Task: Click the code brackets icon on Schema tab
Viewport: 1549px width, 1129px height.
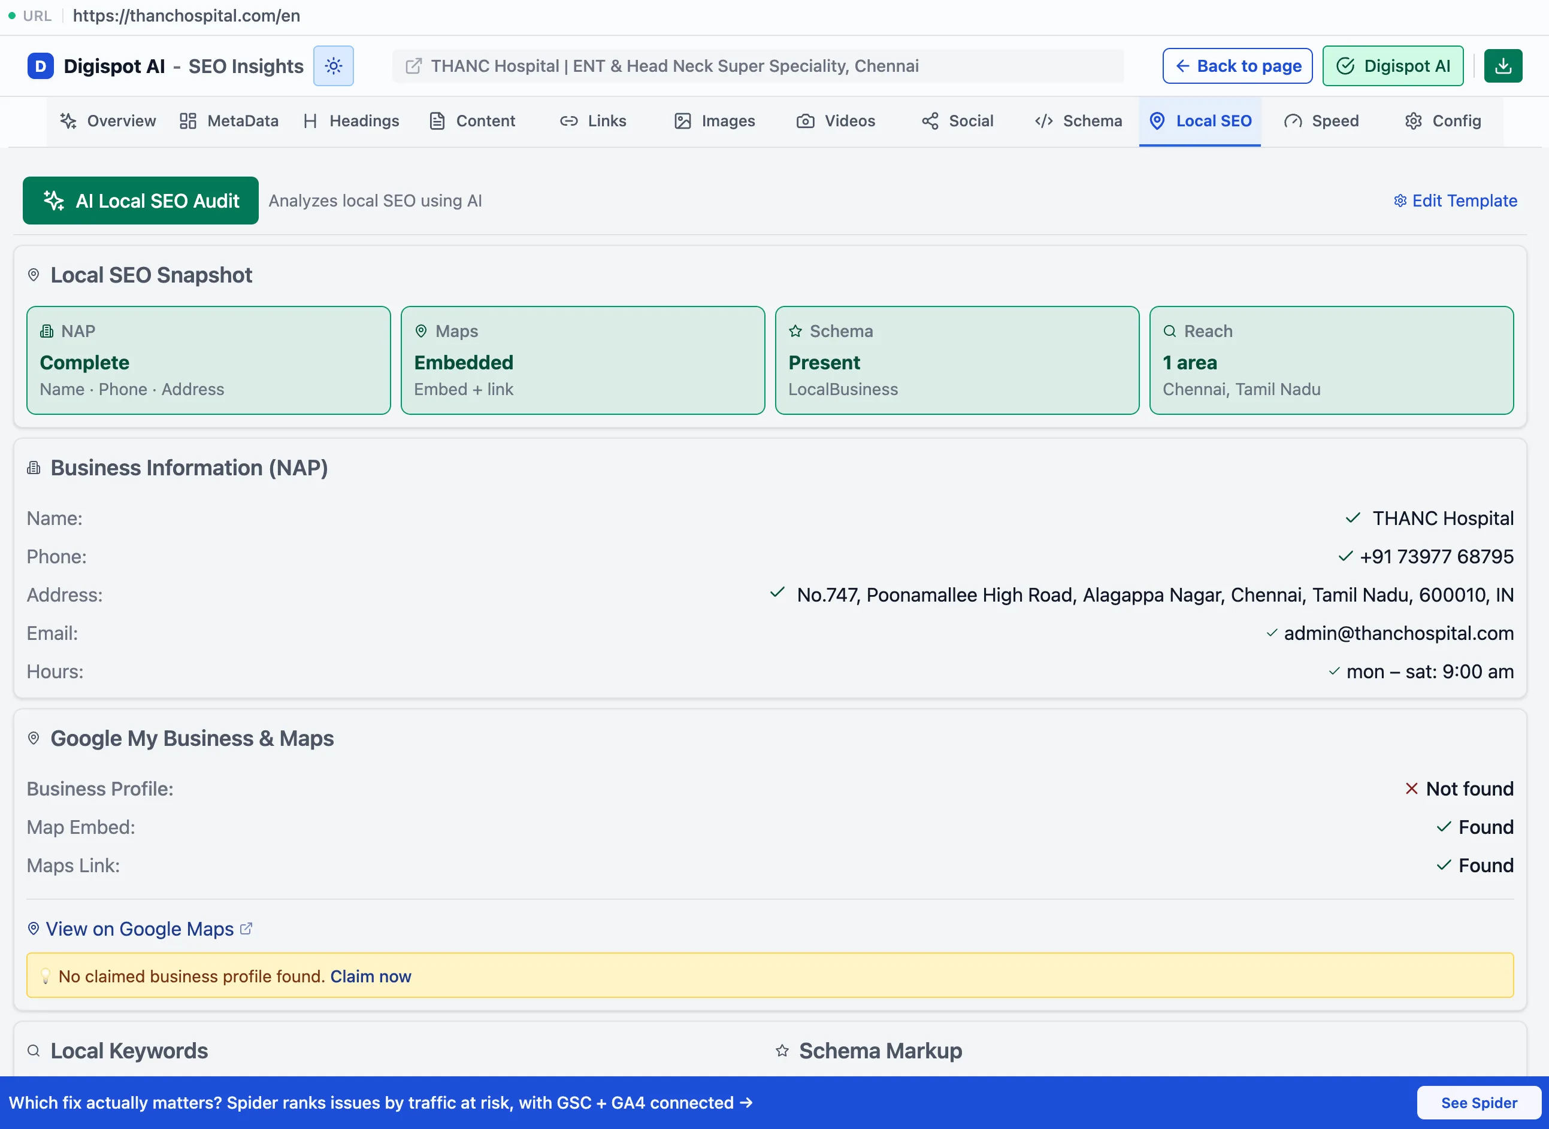Action: (x=1043, y=121)
